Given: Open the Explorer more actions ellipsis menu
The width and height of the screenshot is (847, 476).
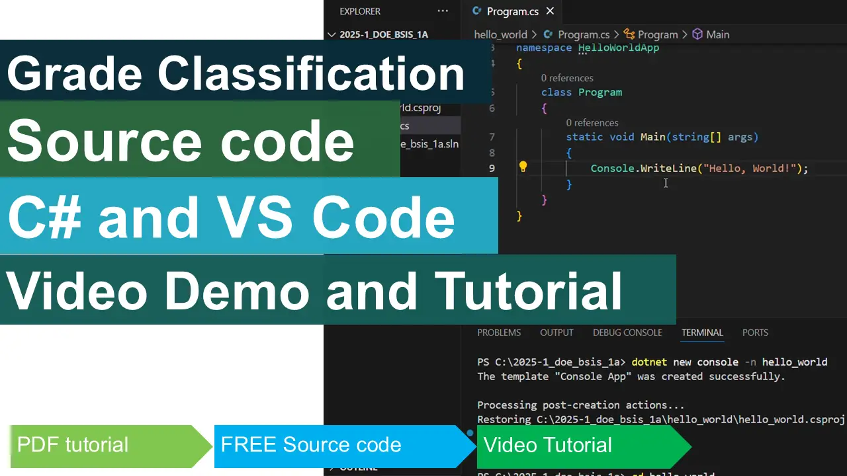Looking at the screenshot, I should (442, 11).
